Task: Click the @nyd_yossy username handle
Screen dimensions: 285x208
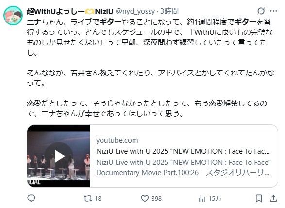Action: (x=135, y=11)
